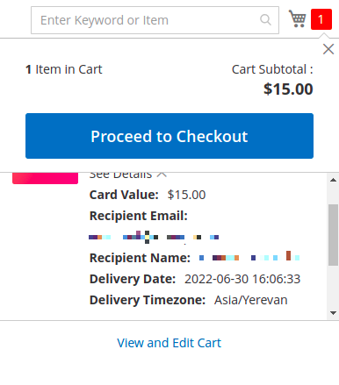Click the See Details text

120,175
